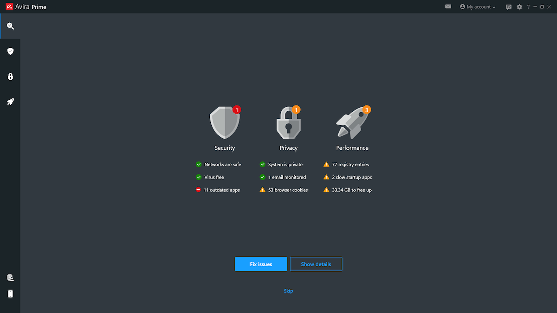Click the Fix issues button
The width and height of the screenshot is (557, 313).
[x=261, y=264]
